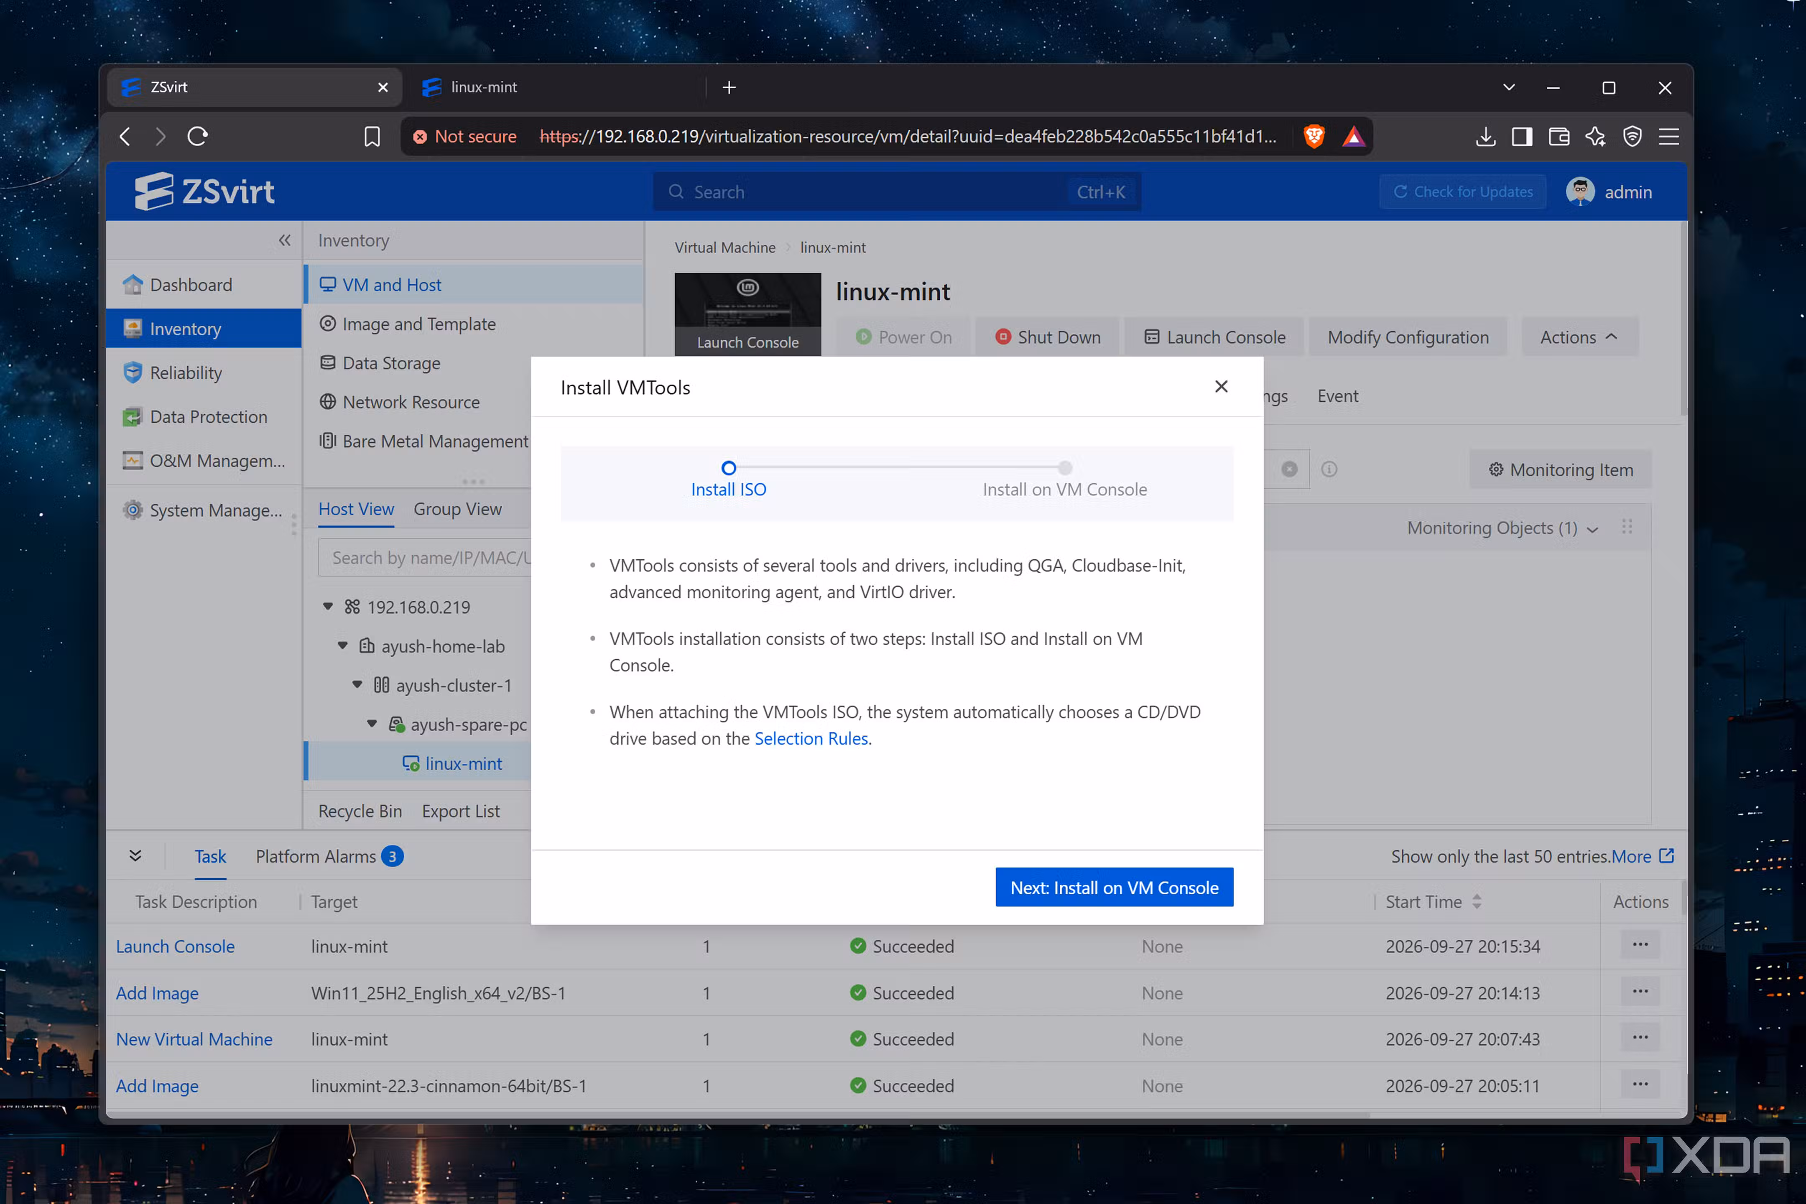Open Reliability section
The height and width of the screenshot is (1204, 1806).
(x=204, y=372)
